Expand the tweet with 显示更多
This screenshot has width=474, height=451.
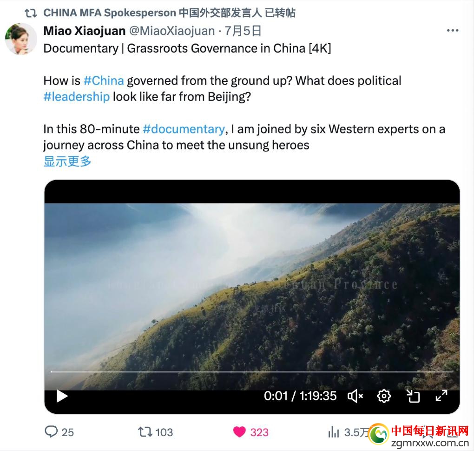click(67, 161)
